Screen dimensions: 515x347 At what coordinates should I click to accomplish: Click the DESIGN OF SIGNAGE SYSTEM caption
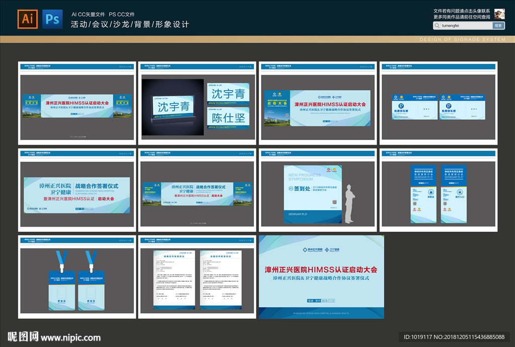point(463,39)
